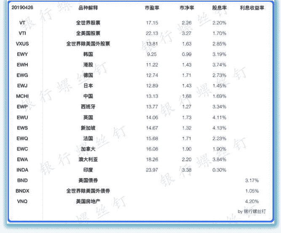The width and height of the screenshot is (281, 233).
Task: Select the EWS ticker symbol
Action: point(22,128)
